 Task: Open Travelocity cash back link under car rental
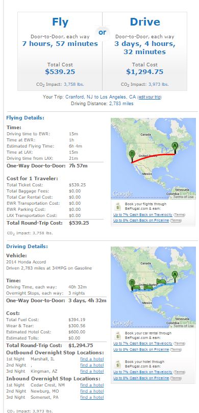(x=143, y=344)
